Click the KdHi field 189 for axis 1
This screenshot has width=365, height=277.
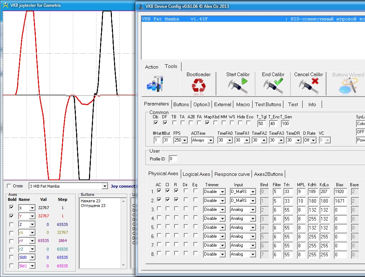[312, 192]
